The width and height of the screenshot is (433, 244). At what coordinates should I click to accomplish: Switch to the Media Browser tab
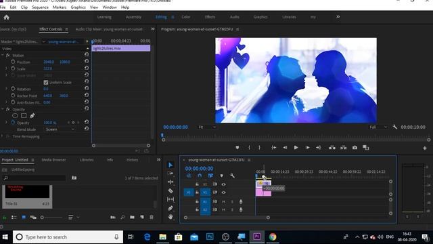click(x=53, y=160)
